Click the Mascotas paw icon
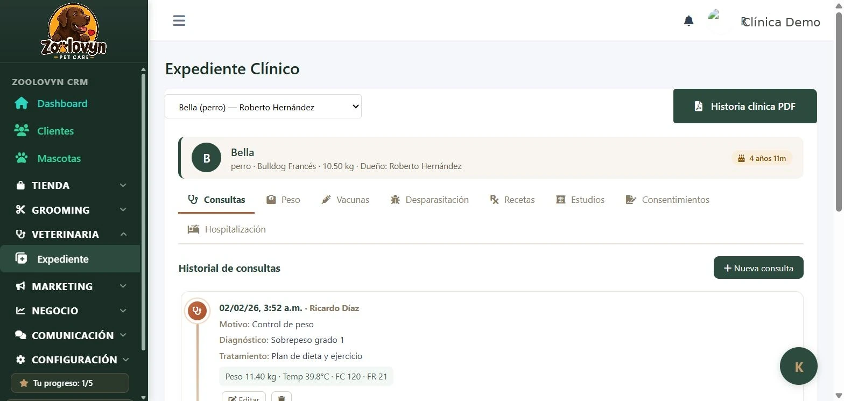Screen dimensions: 844x401 [x=22, y=158]
